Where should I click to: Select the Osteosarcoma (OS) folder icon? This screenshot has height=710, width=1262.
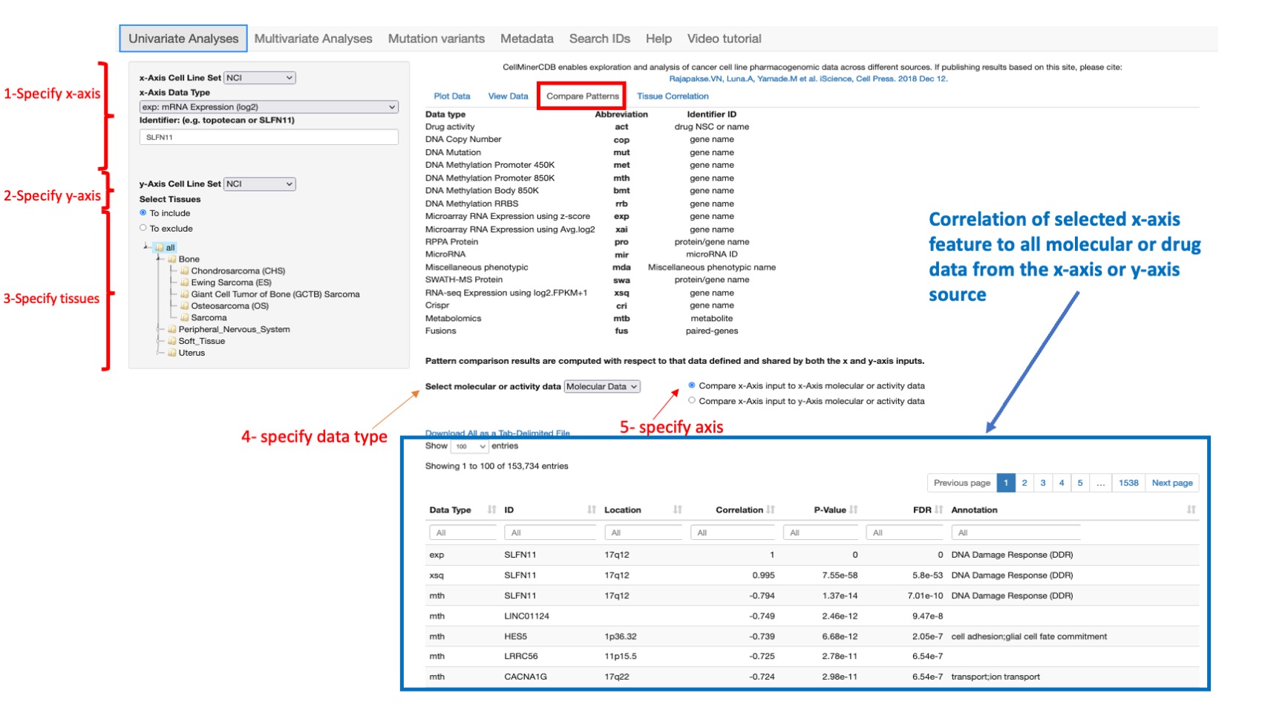coord(183,306)
